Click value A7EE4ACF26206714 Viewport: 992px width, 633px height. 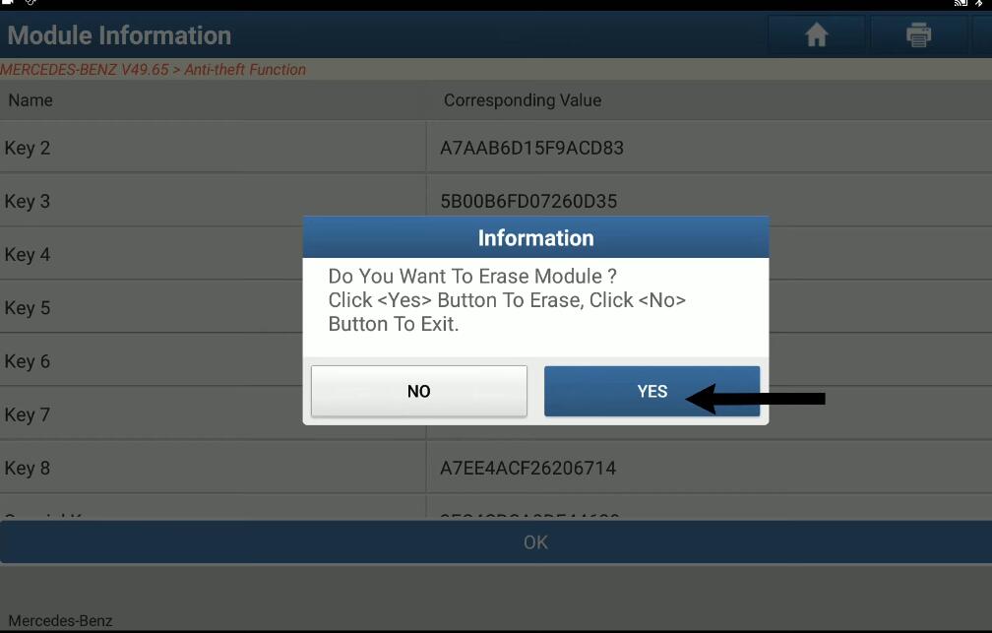(527, 468)
